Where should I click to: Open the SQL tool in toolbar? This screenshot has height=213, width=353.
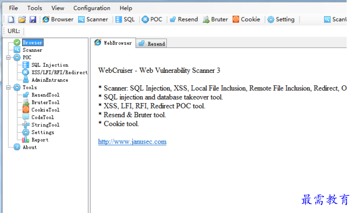tap(125, 20)
